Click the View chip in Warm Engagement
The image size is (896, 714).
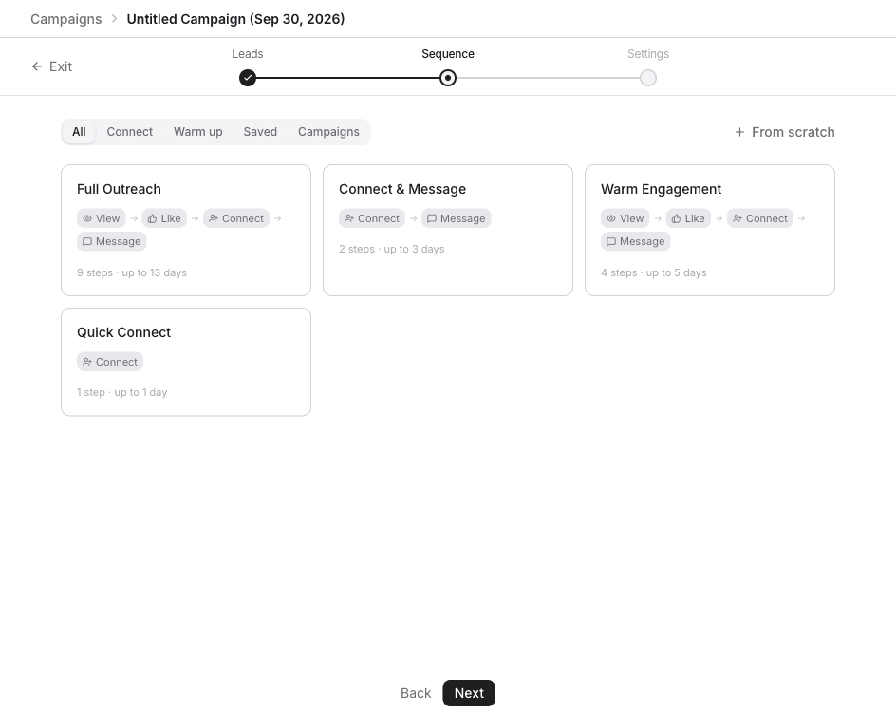point(625,218)
